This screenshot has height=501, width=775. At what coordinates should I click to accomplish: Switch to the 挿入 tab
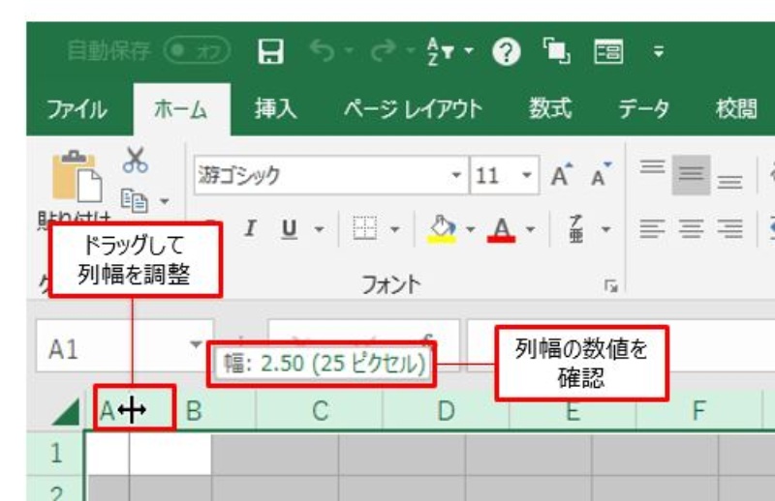275,109
